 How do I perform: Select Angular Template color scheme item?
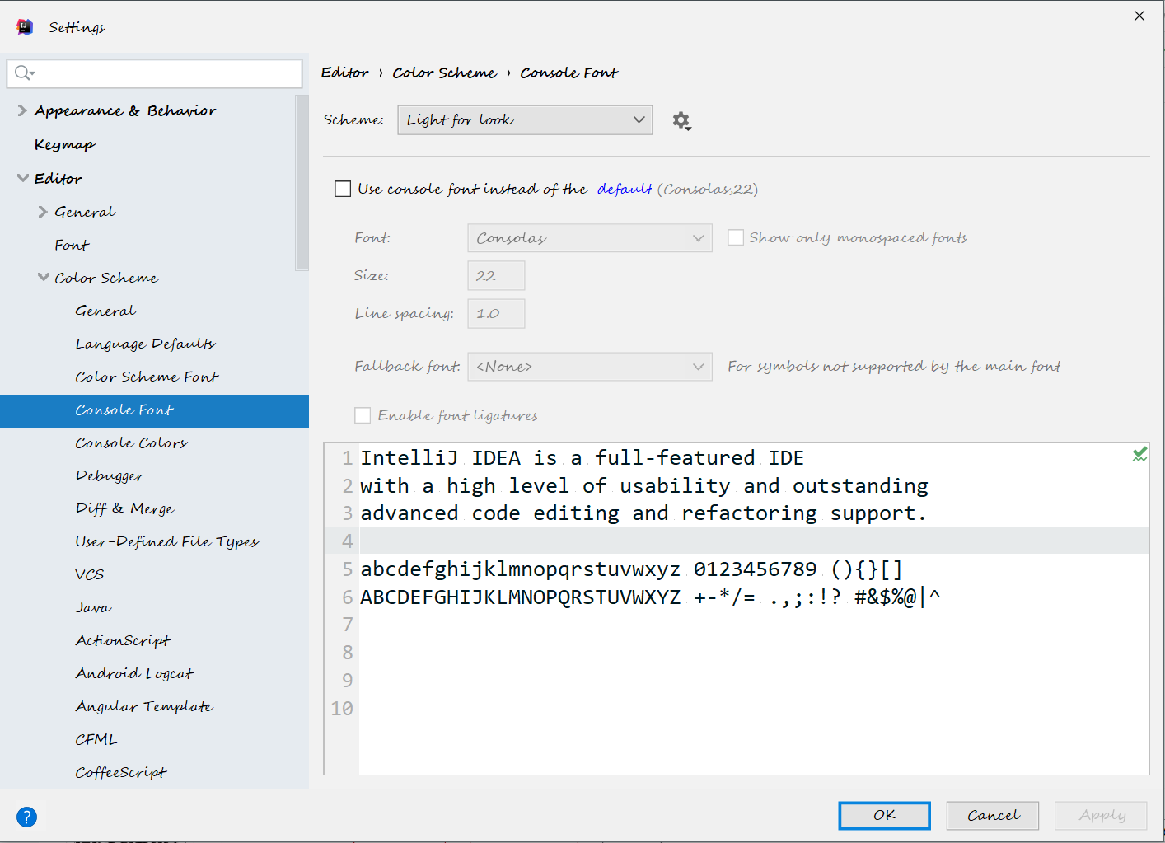point(143,706)
